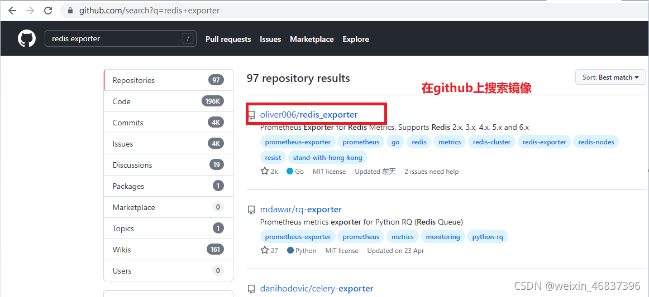Select the Topics filter in sidebar

coord(168,228)
